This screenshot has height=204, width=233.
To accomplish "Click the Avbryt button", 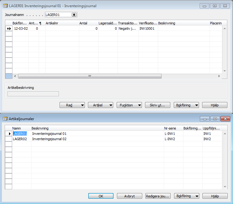I will pos(129,196).
